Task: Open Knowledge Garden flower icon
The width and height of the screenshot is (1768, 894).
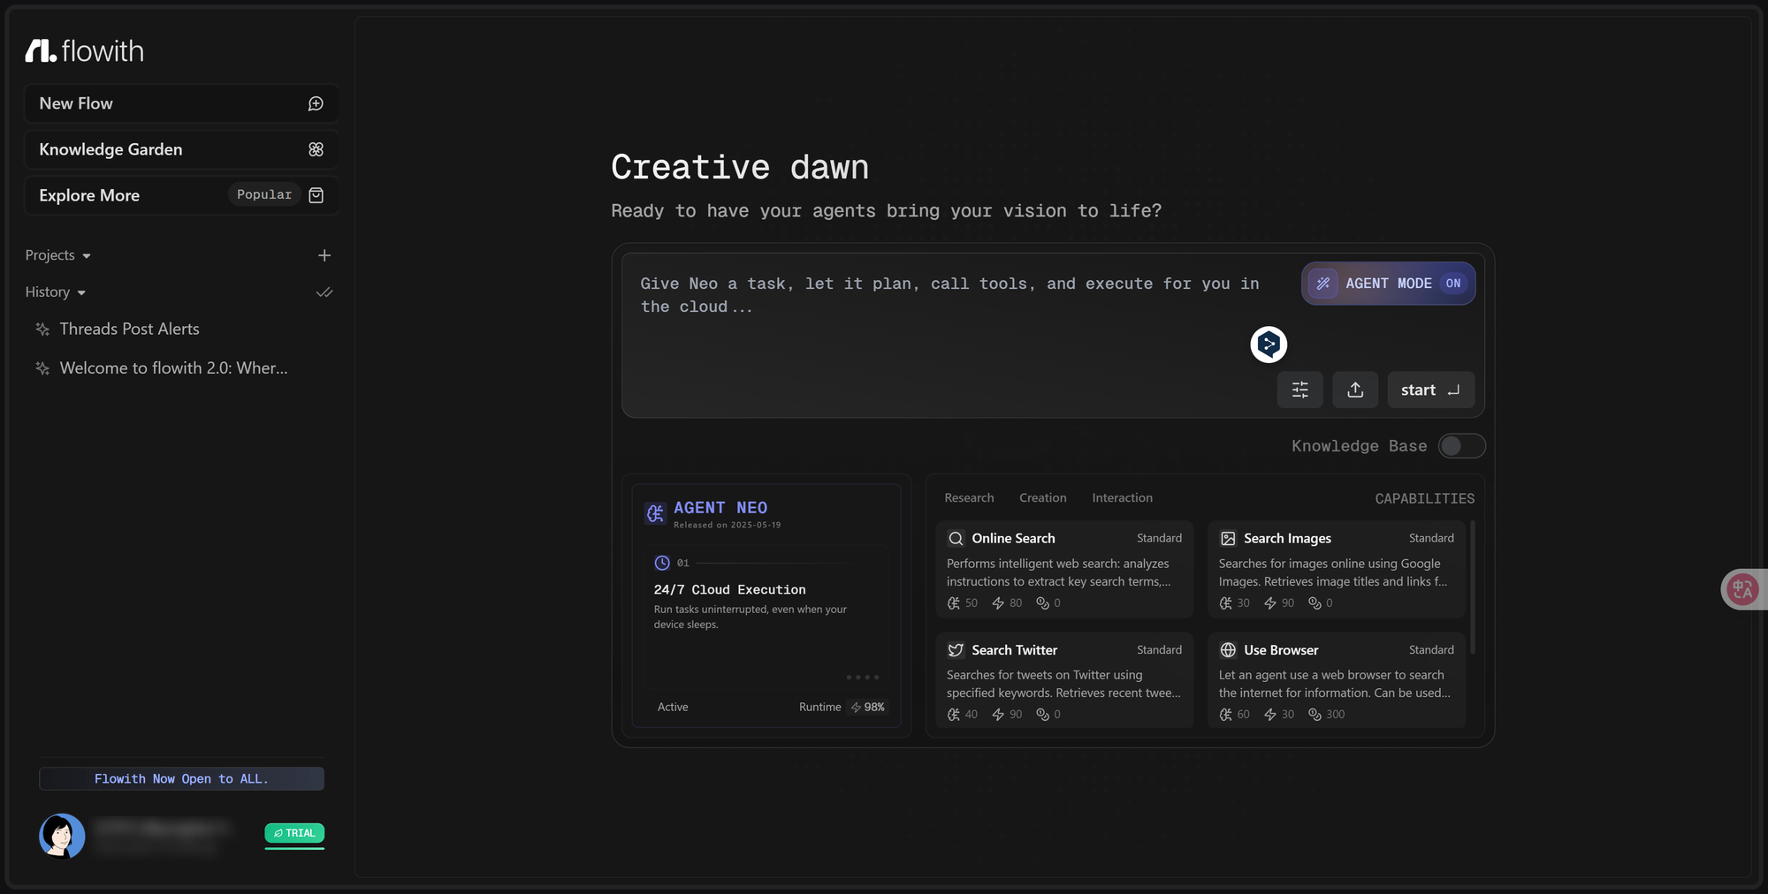Action: point(316,149)
